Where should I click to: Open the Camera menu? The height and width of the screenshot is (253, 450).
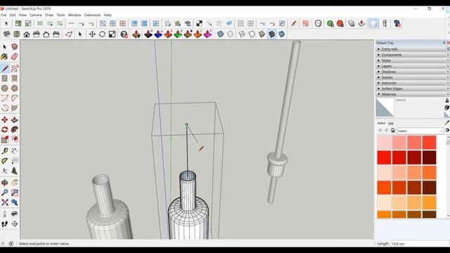(36, 15)
